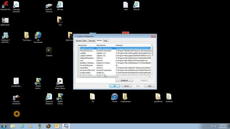
Task: Select the Startup tab
Action: (99, 40)
